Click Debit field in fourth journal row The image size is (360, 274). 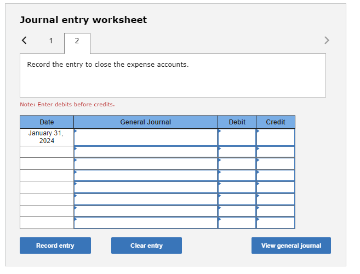tap(237, 175)
